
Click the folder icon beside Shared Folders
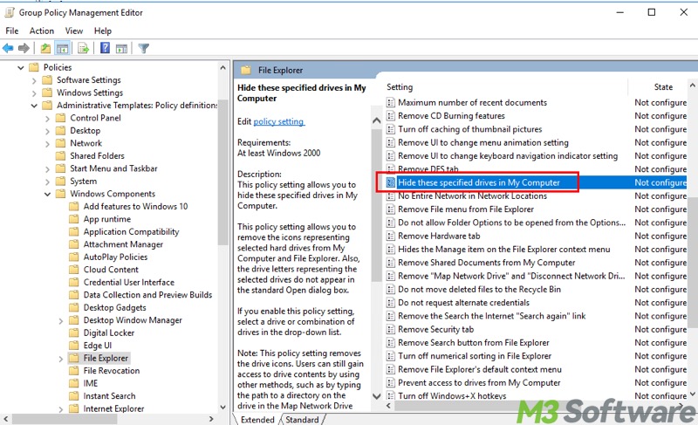tap(60, 155)
